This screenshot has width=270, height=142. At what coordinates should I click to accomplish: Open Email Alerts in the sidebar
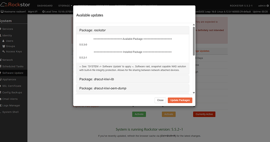point(10,99)
